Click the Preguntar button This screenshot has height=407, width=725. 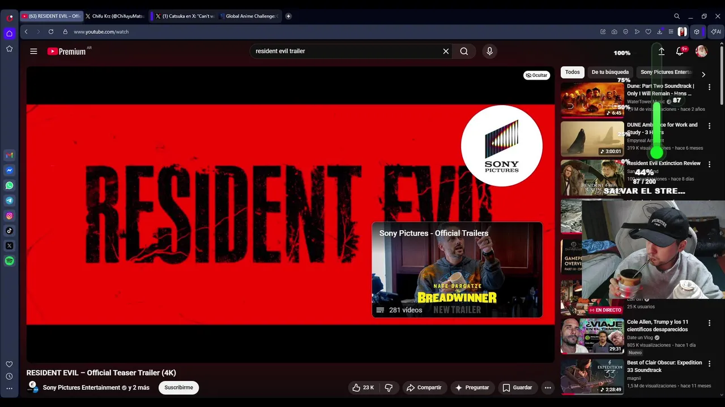[x=472, y=388]
